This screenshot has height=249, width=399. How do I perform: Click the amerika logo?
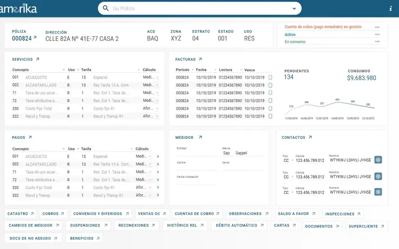18,8
